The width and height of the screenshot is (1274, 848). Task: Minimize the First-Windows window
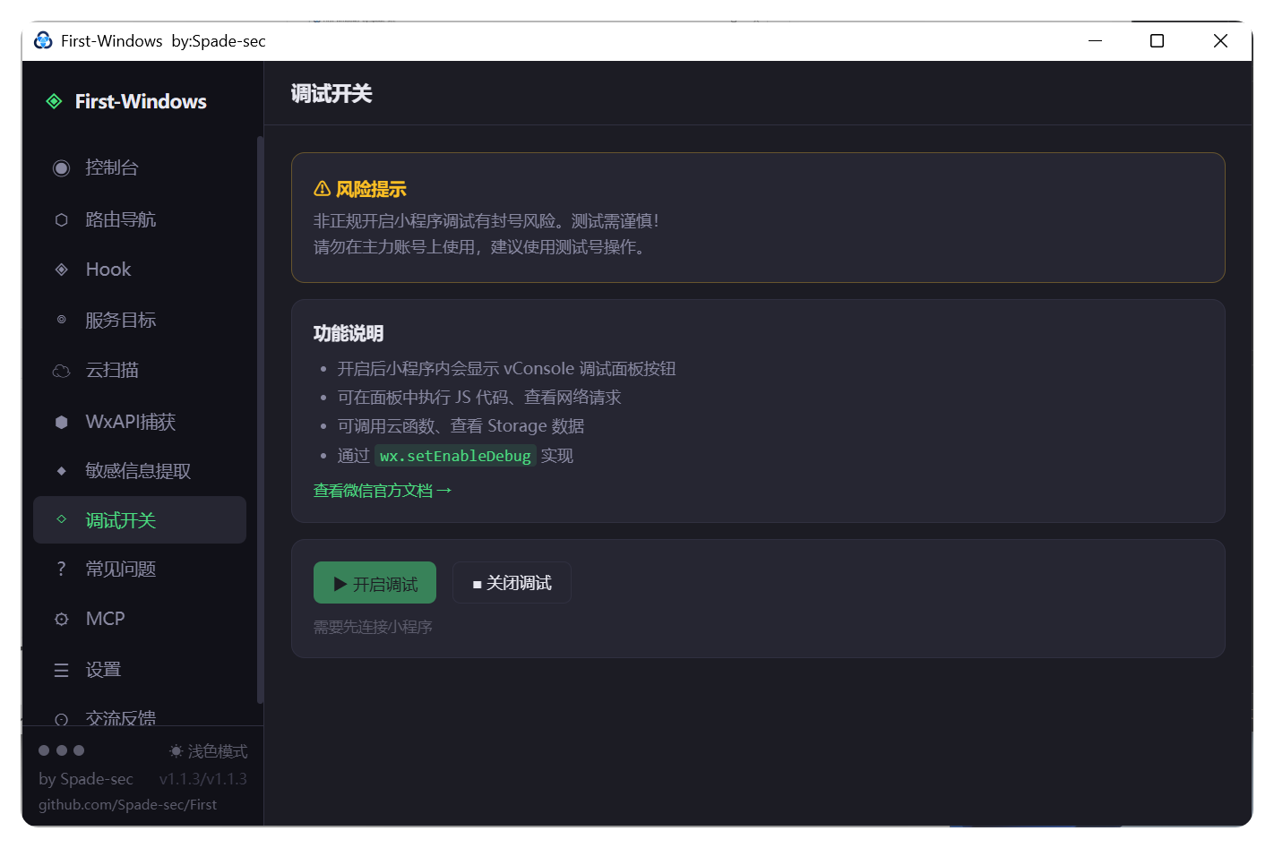[1095, 40]
